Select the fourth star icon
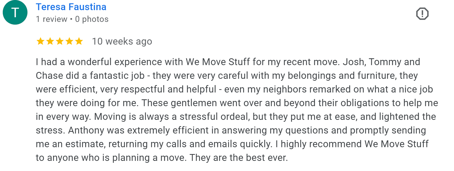 click(x=69, y=41)
